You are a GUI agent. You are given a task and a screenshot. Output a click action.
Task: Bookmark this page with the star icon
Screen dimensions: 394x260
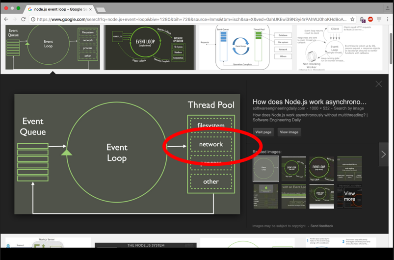coord(352,19)
